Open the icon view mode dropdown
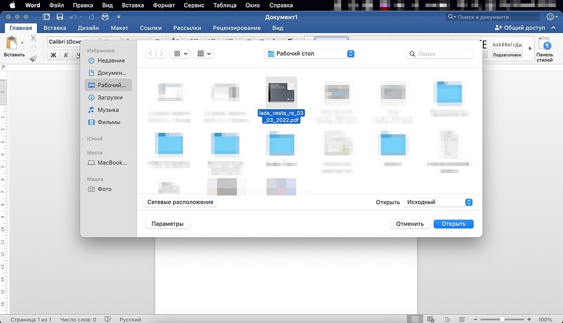This screenshot has width=563, height=323. 179,53
